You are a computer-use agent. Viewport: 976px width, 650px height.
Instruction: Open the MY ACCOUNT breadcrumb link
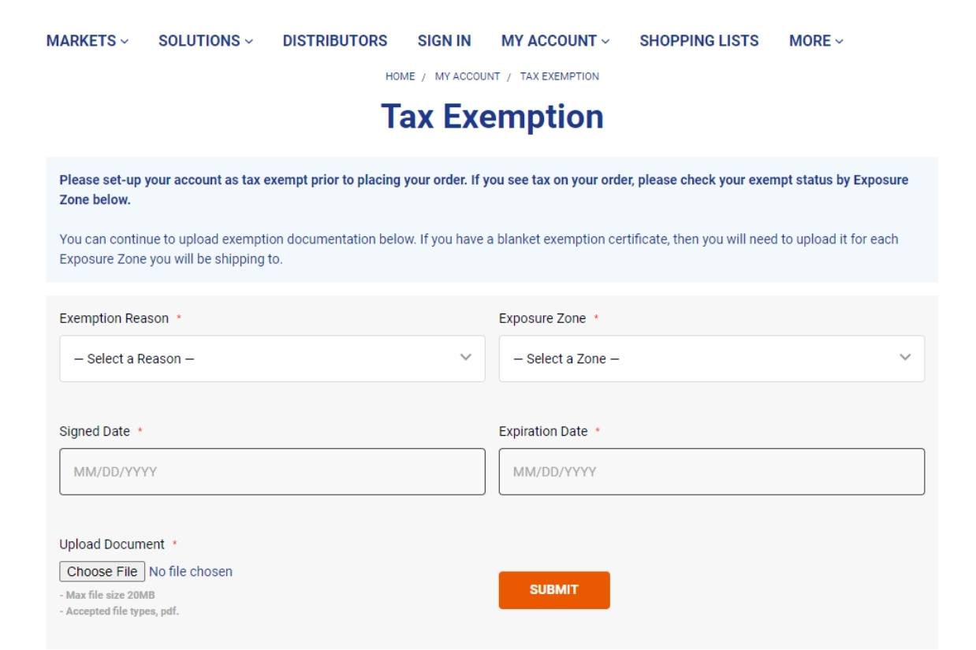(468, 76)
